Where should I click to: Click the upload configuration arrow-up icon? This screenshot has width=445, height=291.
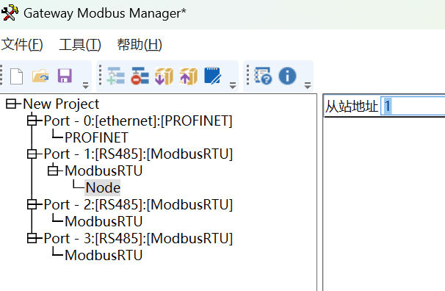pyautogui.click(x=189, y=76)
